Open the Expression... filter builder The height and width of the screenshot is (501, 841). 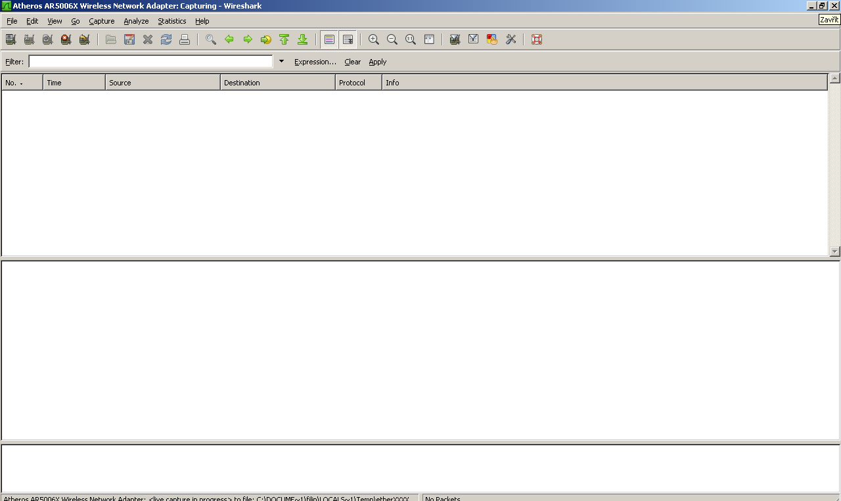pos(315,62)
